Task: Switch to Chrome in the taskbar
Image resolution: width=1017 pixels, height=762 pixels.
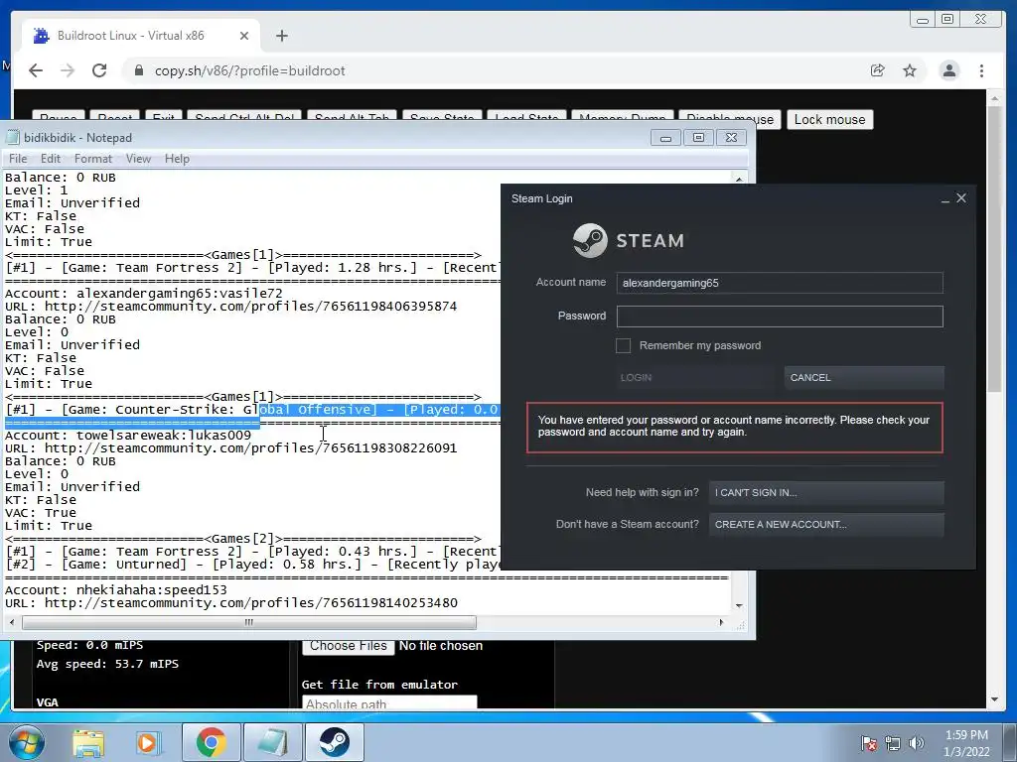Action: coord(211,742)
